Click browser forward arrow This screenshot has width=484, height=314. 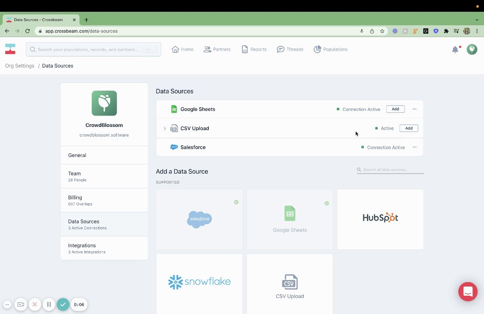(17, 31)
